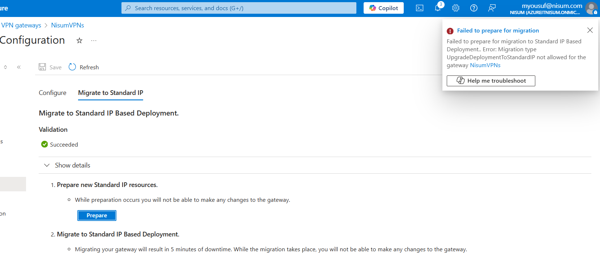
Task: Open the notifications bell
Action: (438, 8)
